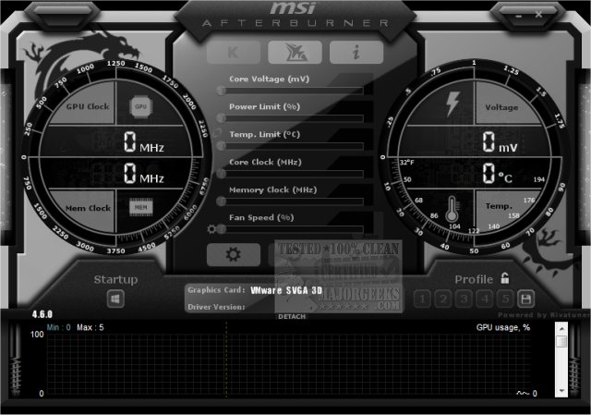Save profile with the floppy disk icon
This screenshot has height=415, width=591.
pos(525,299)
